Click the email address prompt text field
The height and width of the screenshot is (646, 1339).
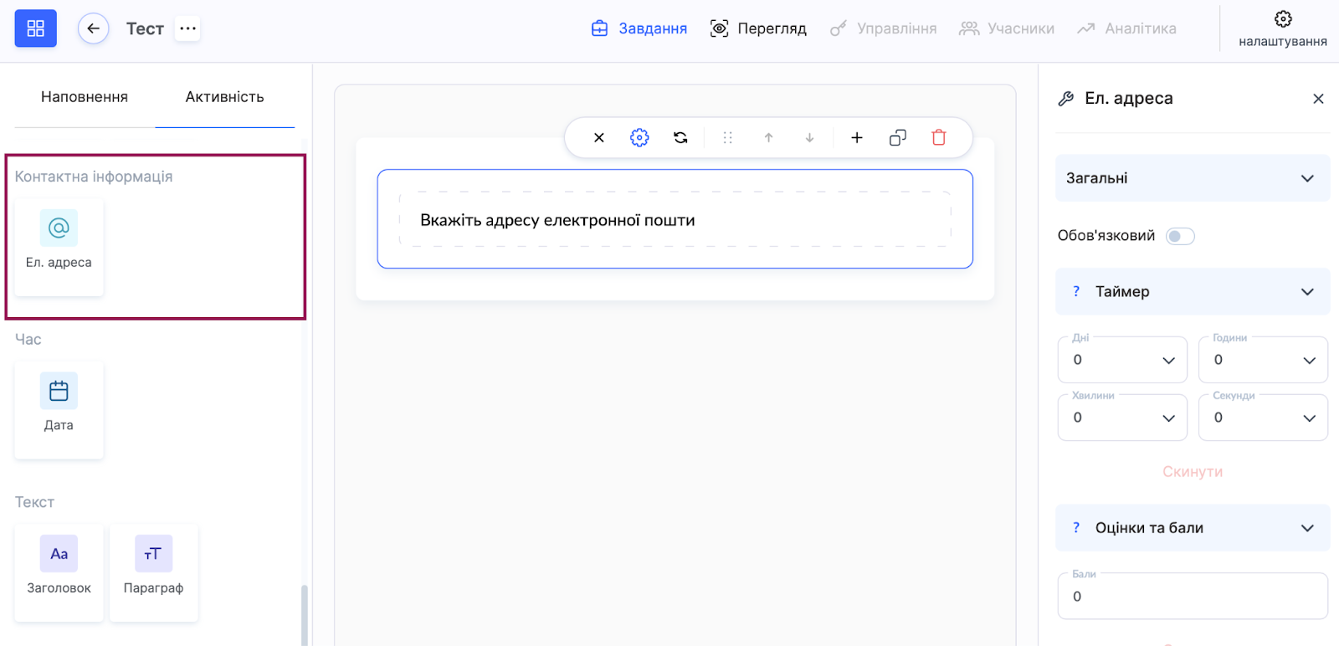pos(675,219)
